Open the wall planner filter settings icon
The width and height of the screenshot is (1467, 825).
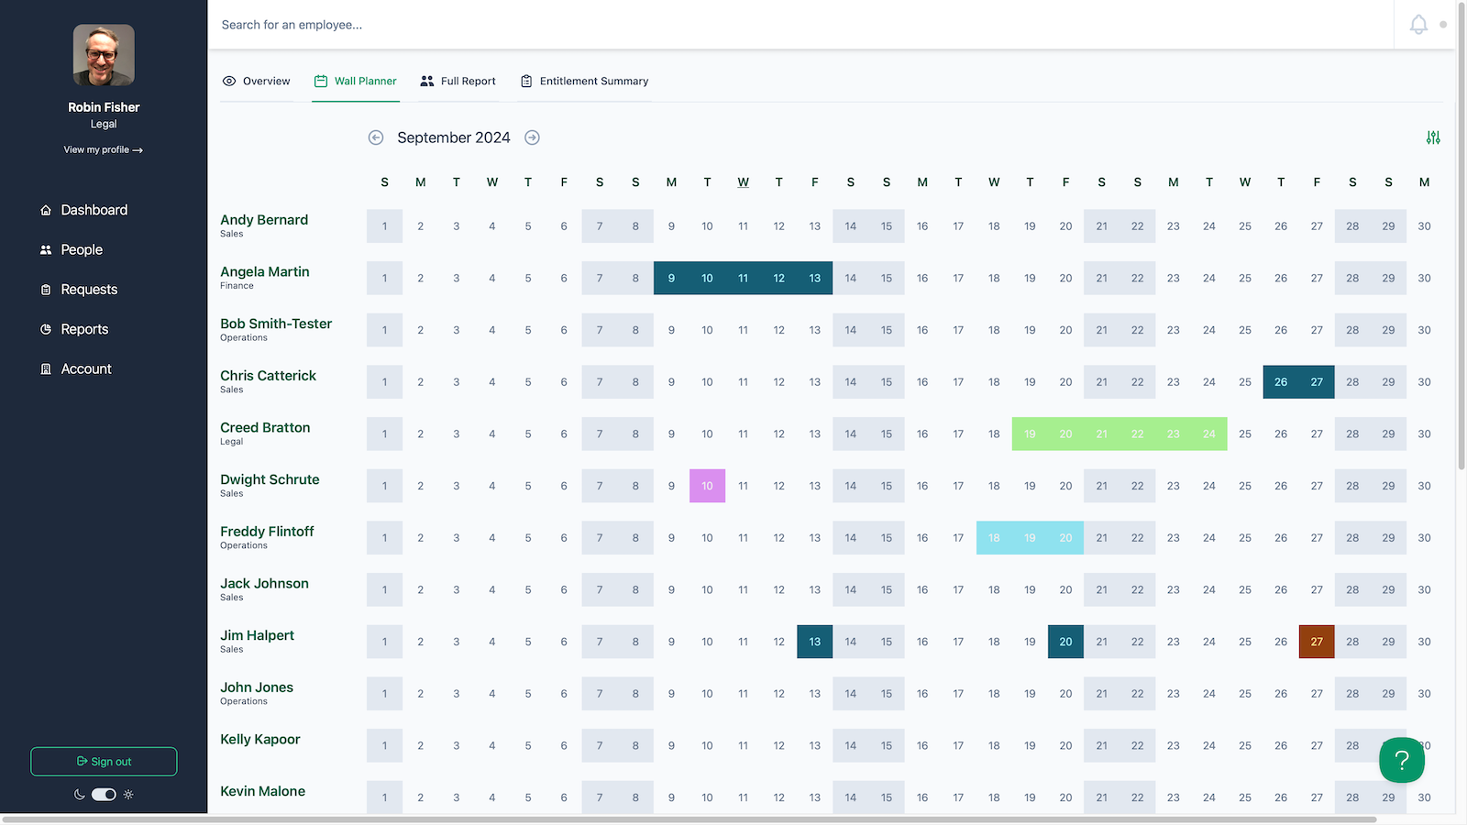point(1433,137)
